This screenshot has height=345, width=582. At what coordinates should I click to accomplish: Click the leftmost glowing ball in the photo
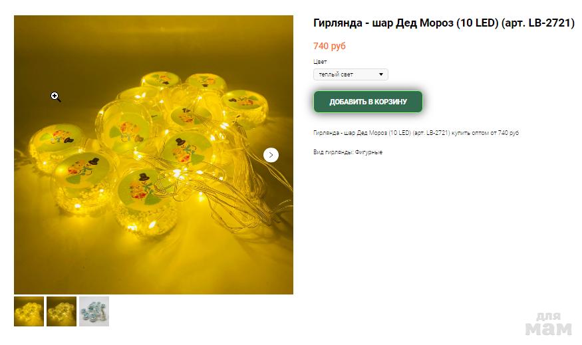point(57,146)
